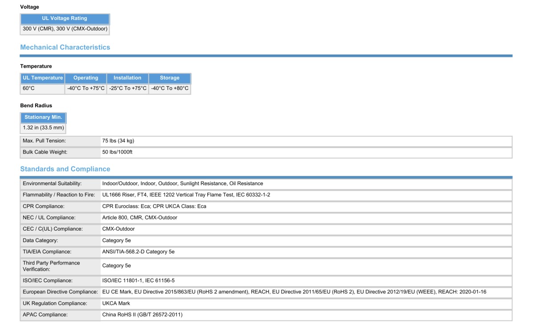Viewport: 534px width, 325px height.
Task: Select the 300 V (CMR) voltage value
Action: point(65,29)
